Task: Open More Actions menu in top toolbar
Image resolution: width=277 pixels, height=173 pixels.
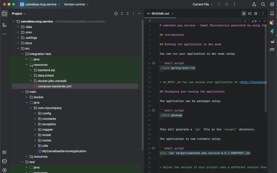Action: tap(234, 4)
